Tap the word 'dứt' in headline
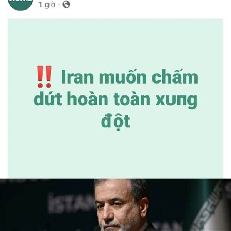The height and width of the screenshot is (231, 231). (x=48, y=99)
